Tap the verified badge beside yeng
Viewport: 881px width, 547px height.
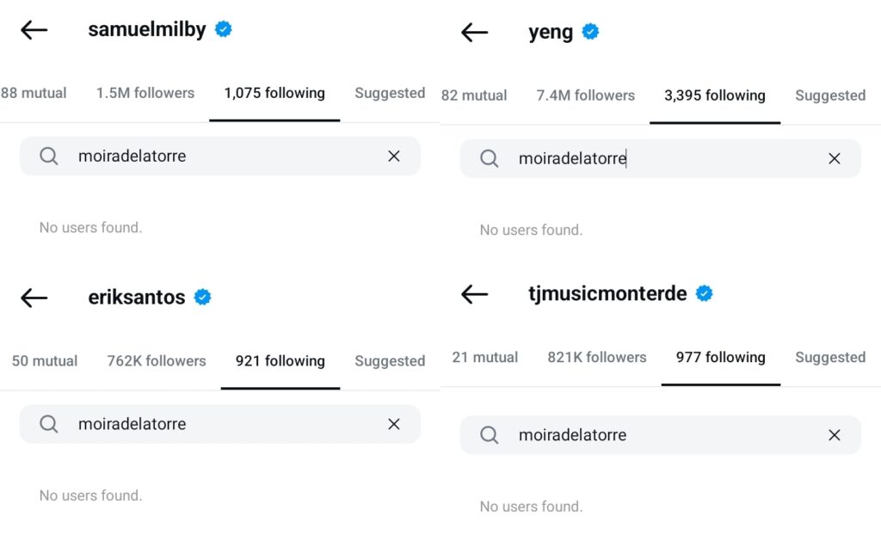click(590, 32)
